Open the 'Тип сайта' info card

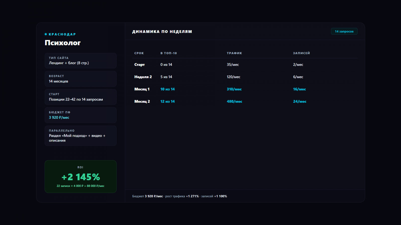click(x=80, y=60)
